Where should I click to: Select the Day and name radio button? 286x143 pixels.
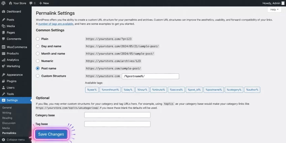point(38,46)
